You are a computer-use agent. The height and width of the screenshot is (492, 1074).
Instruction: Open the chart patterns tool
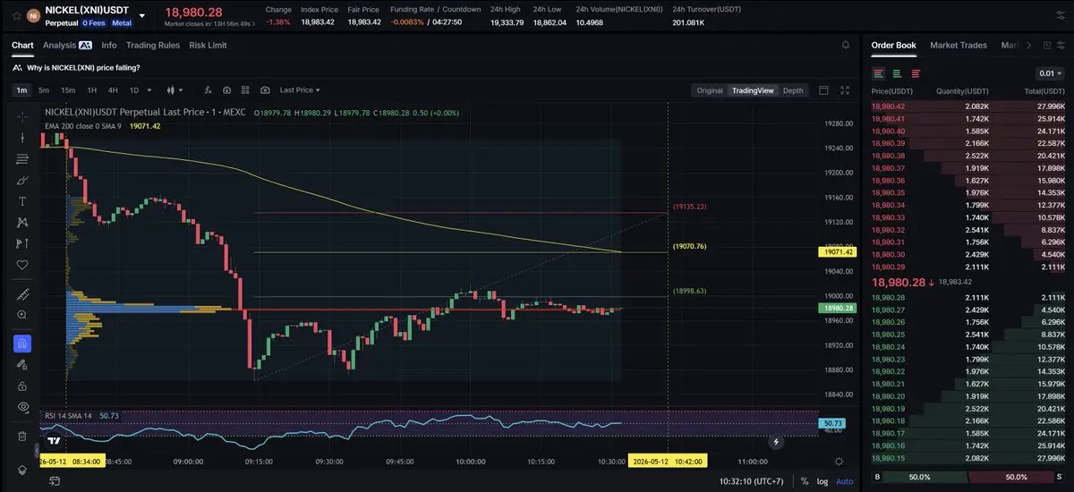pos(22,222)
